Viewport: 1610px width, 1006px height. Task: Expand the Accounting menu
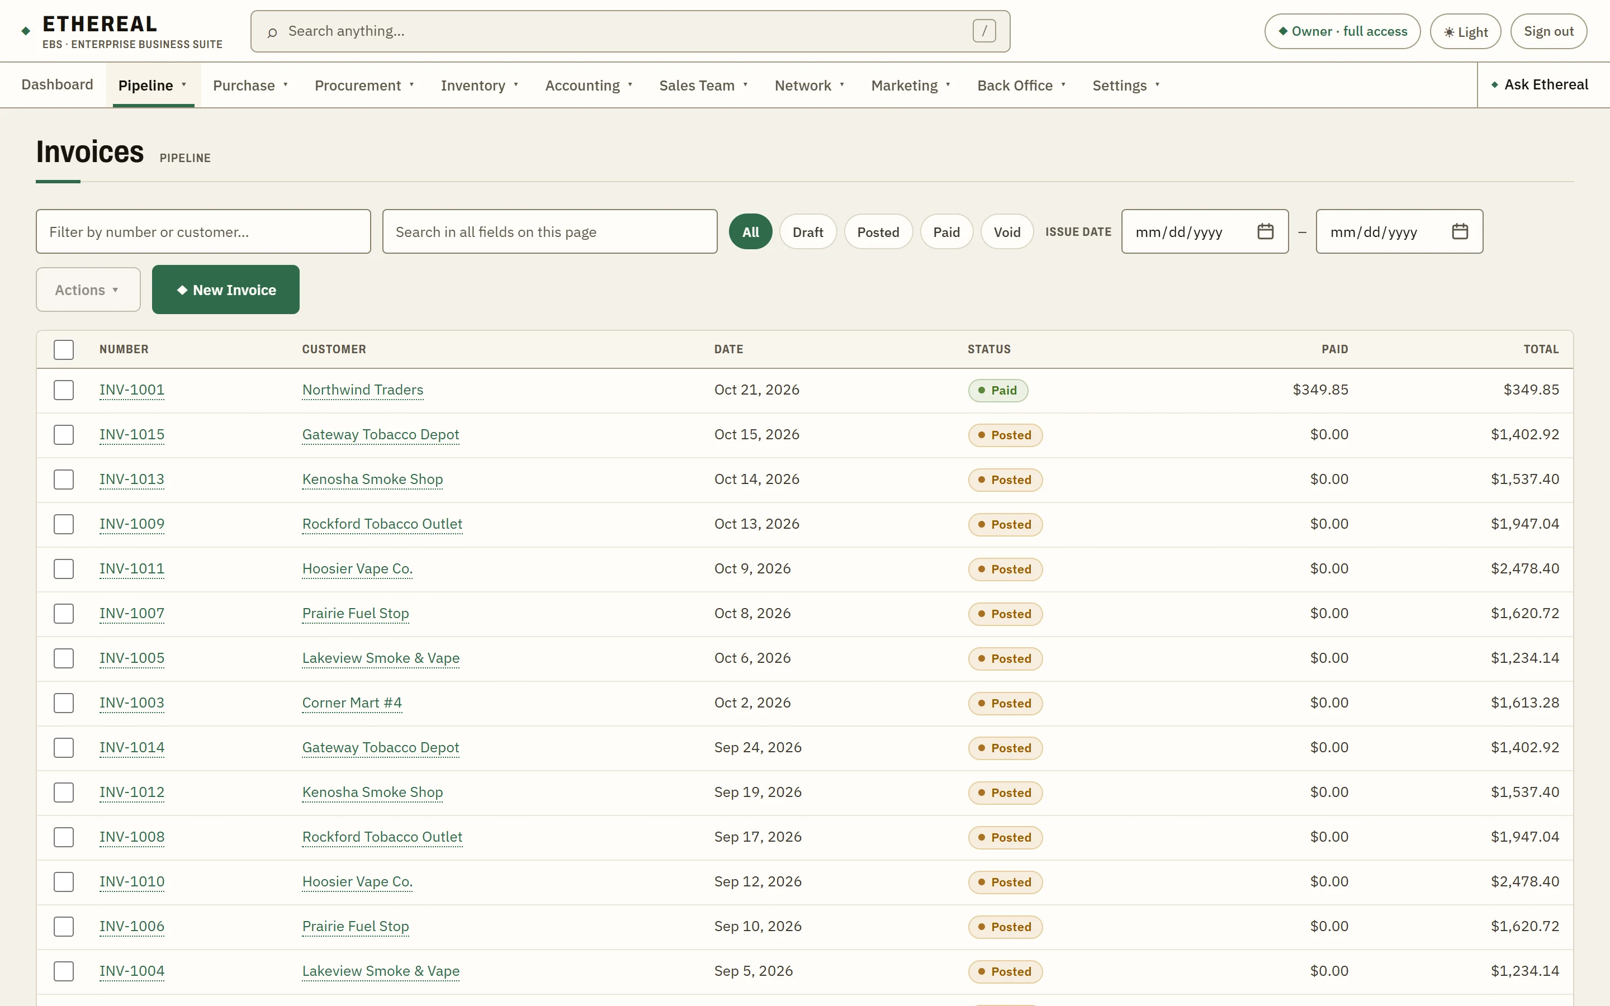[x=589, y=85]
